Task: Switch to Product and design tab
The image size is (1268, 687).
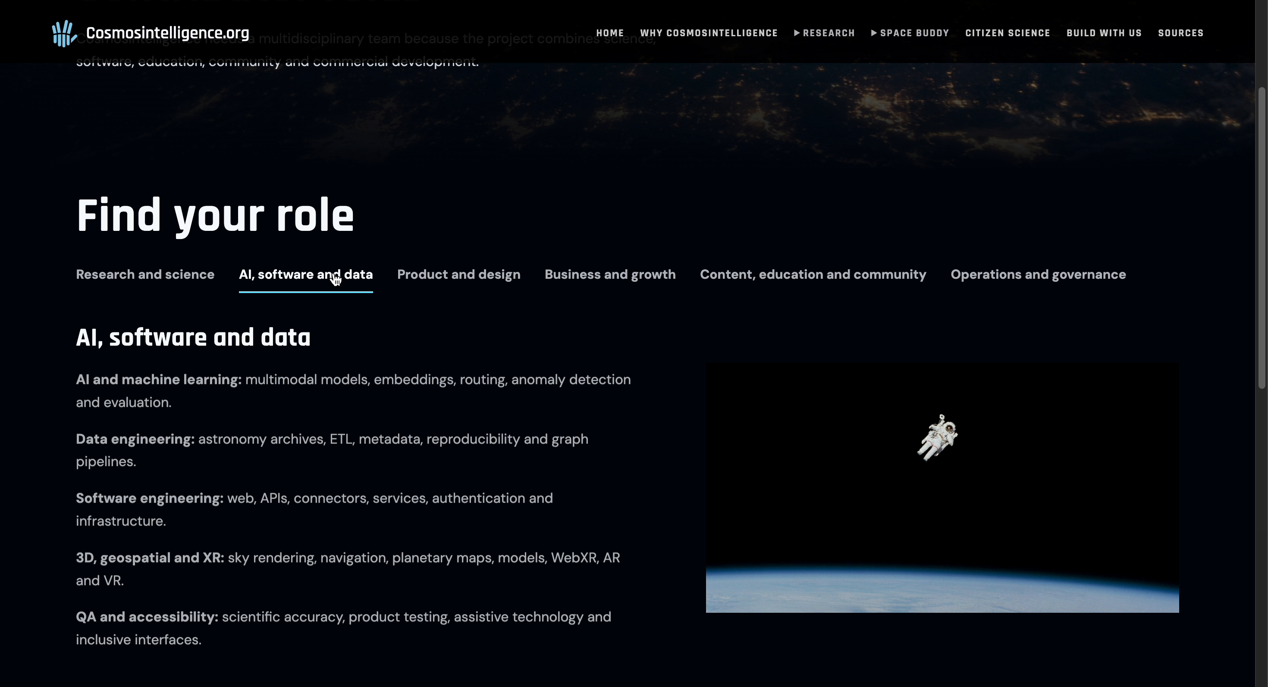Action: (x=459, y=274)
